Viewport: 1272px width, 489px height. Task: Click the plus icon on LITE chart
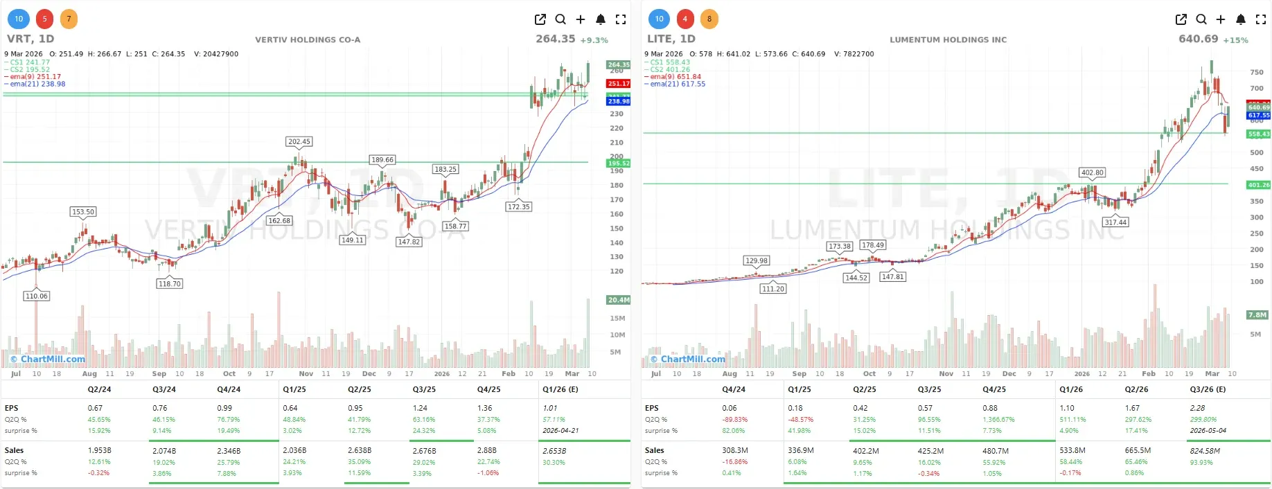click(x=1221, y=19)
